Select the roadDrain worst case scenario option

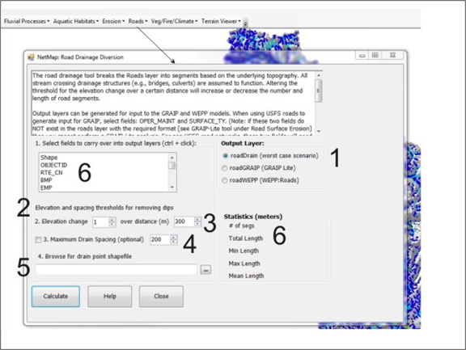pyautogui.click(x=225, y=155)
